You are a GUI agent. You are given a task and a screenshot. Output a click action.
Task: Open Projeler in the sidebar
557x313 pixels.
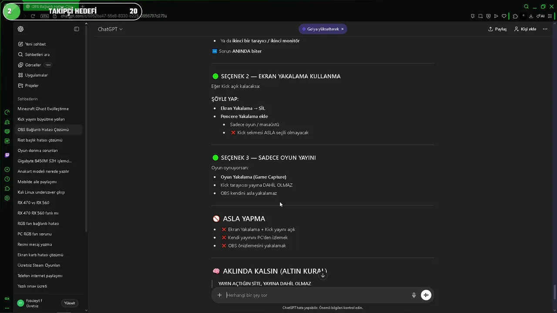tap(28, 86)
